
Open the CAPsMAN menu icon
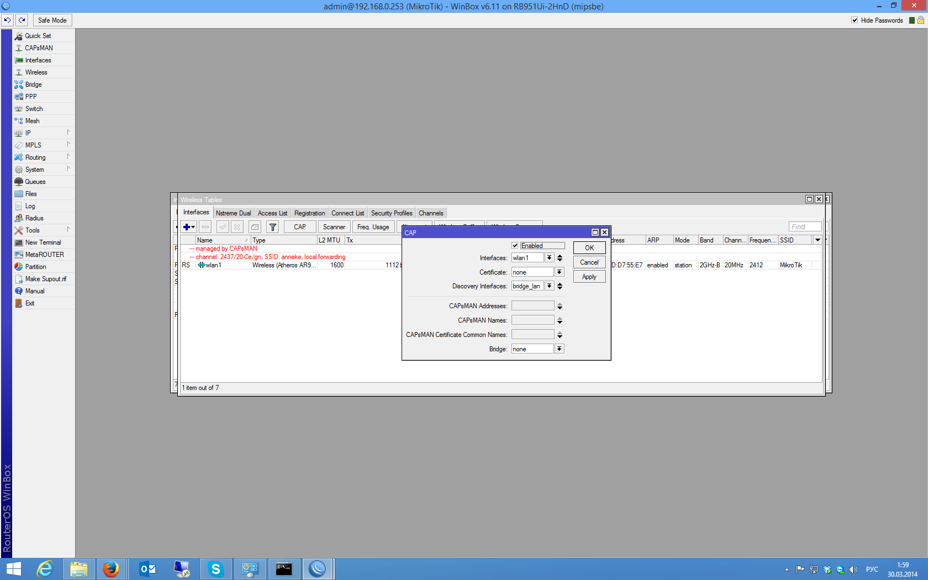[19, 48]
